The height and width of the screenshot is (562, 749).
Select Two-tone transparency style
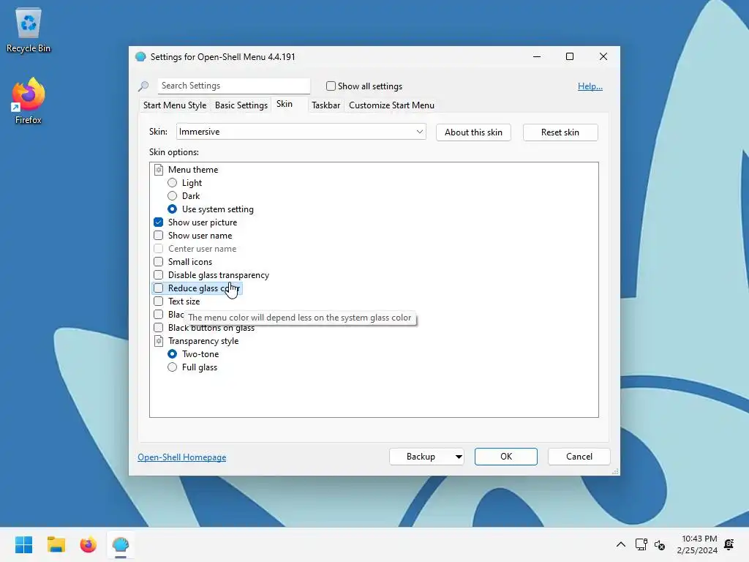point(172,354)
